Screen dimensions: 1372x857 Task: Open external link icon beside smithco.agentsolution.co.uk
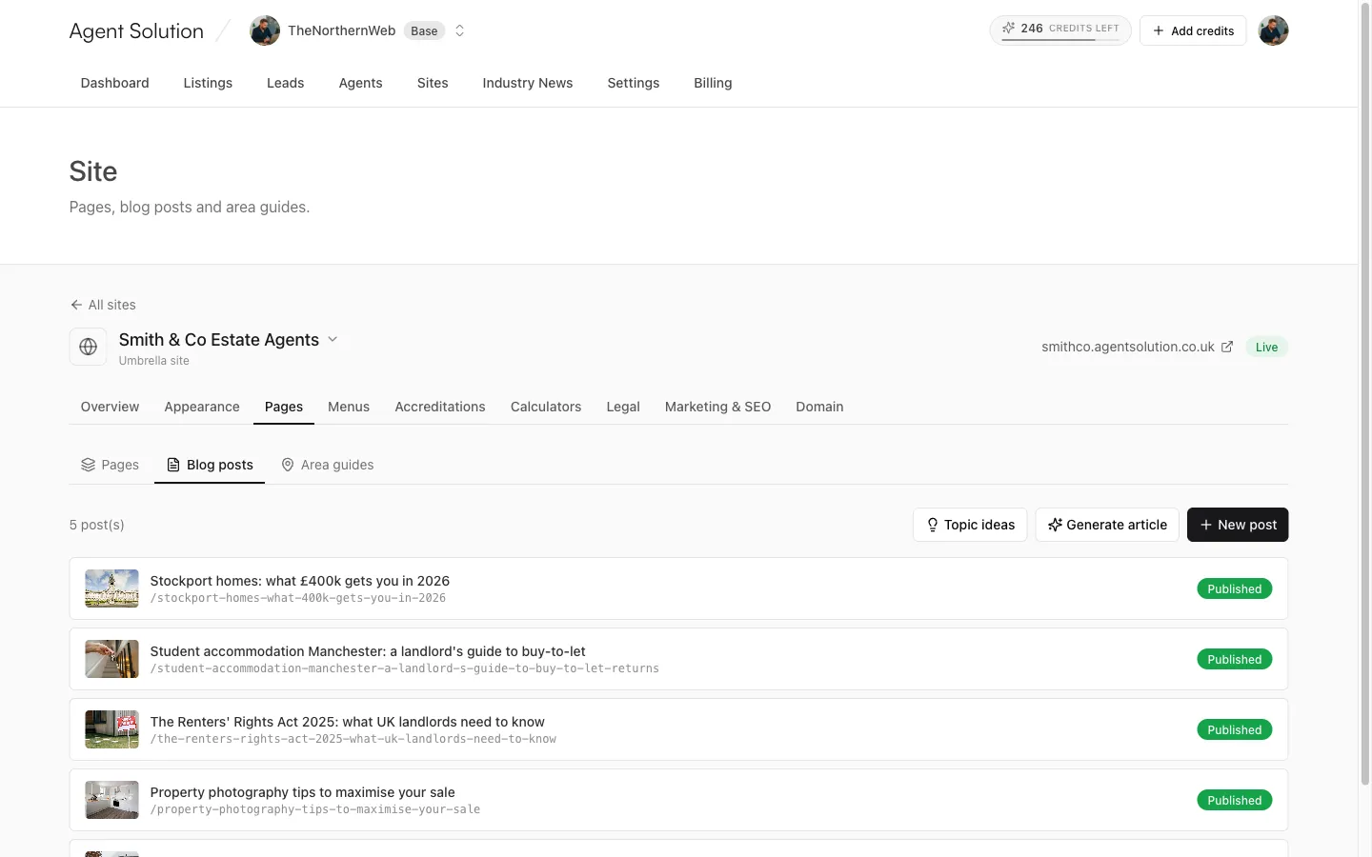coord(1227,347)
